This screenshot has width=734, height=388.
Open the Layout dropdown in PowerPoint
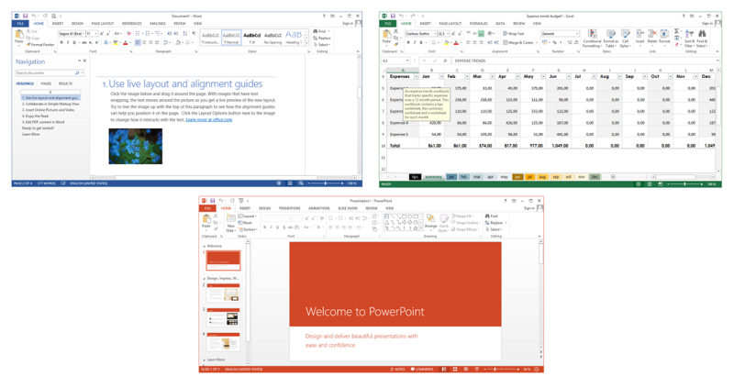coord(248,216)
